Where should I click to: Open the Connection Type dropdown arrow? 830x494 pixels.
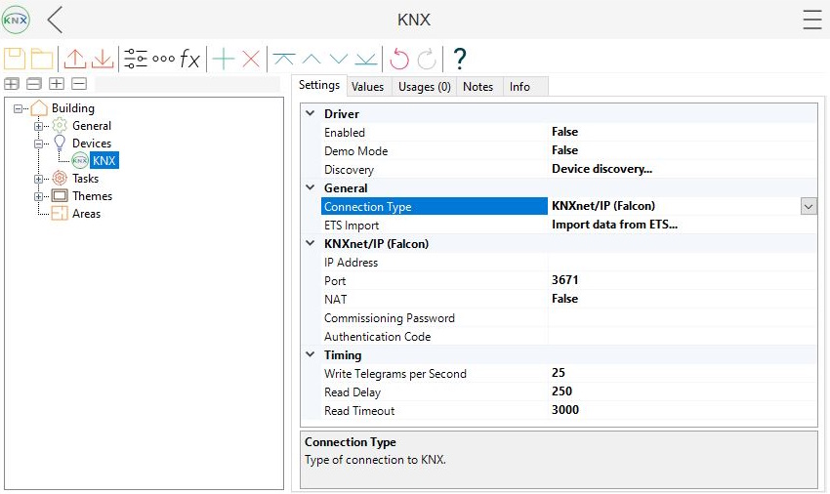click(809, 207)
